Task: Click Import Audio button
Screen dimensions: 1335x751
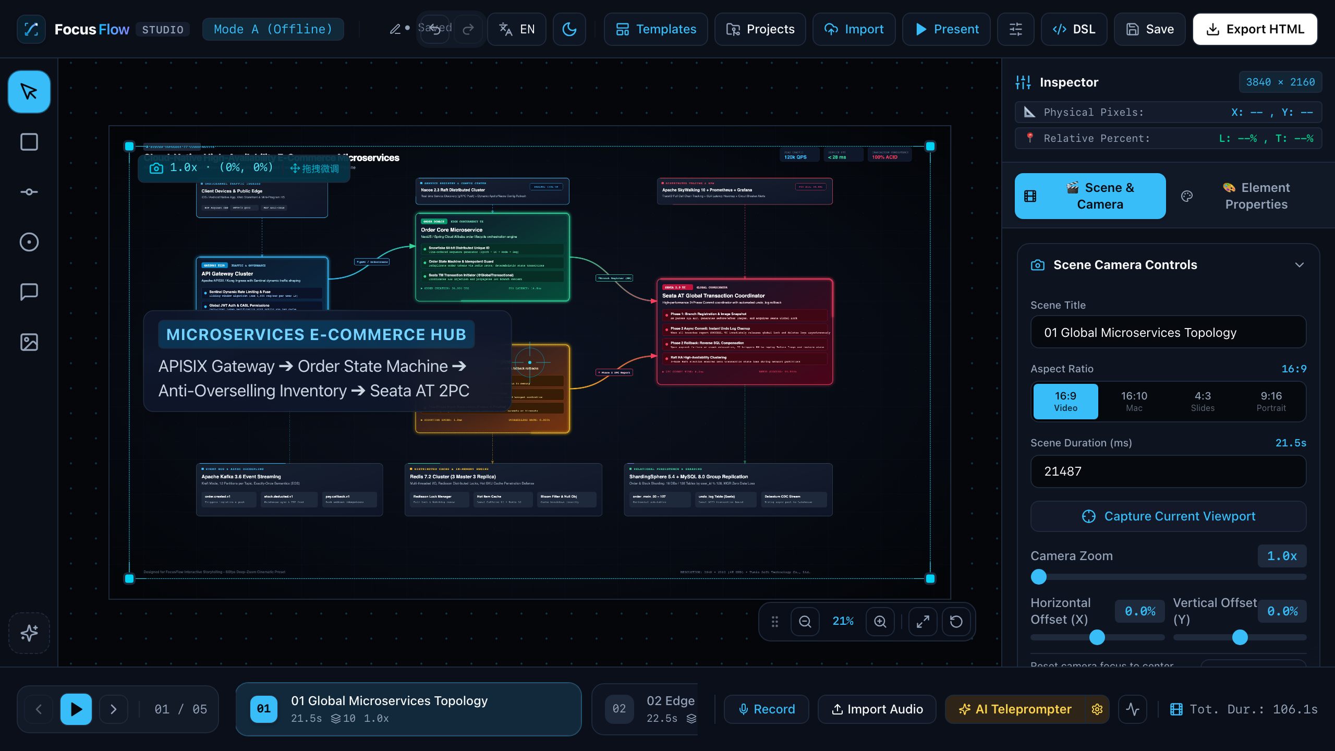Action: tap(877, 709)
